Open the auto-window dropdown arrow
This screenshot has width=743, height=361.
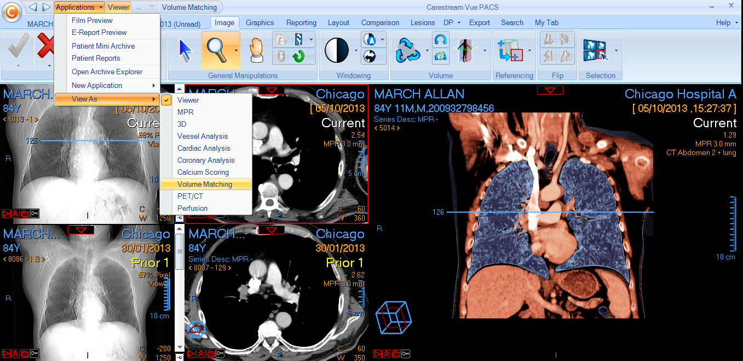(x=383, y=39)
